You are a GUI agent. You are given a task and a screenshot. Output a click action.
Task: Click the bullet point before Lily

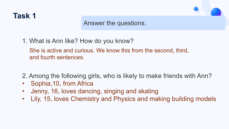[23, 99]
